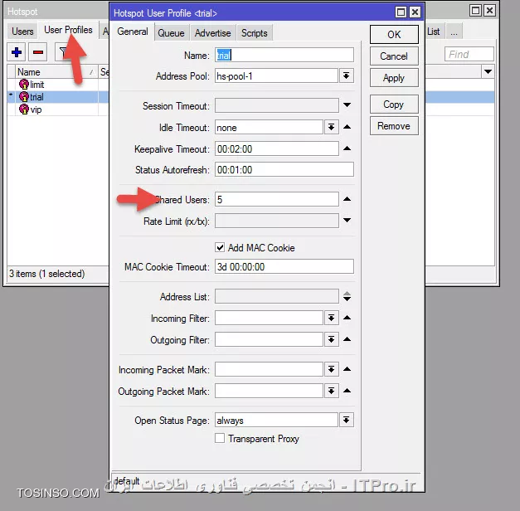Viewport: 520px width, 511px height.
Task: Select the vip profile icon
Action: [24, 109]
